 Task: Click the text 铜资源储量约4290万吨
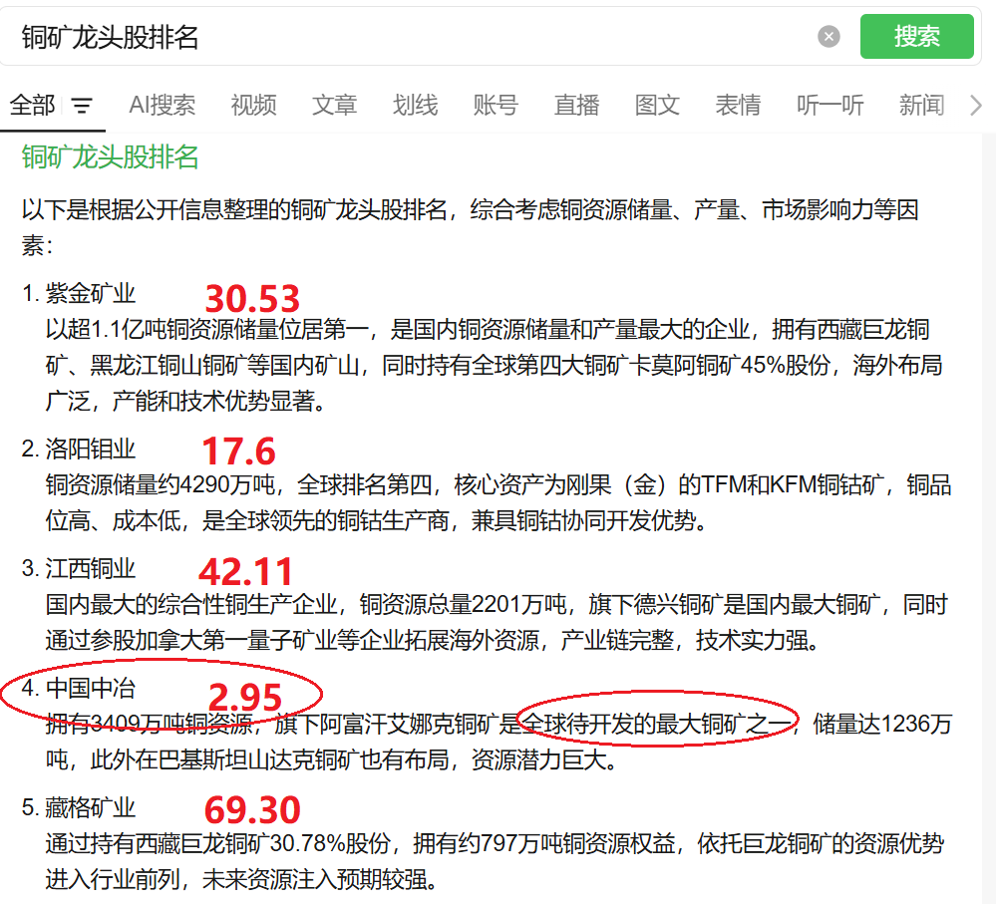(x=161, y=485)
